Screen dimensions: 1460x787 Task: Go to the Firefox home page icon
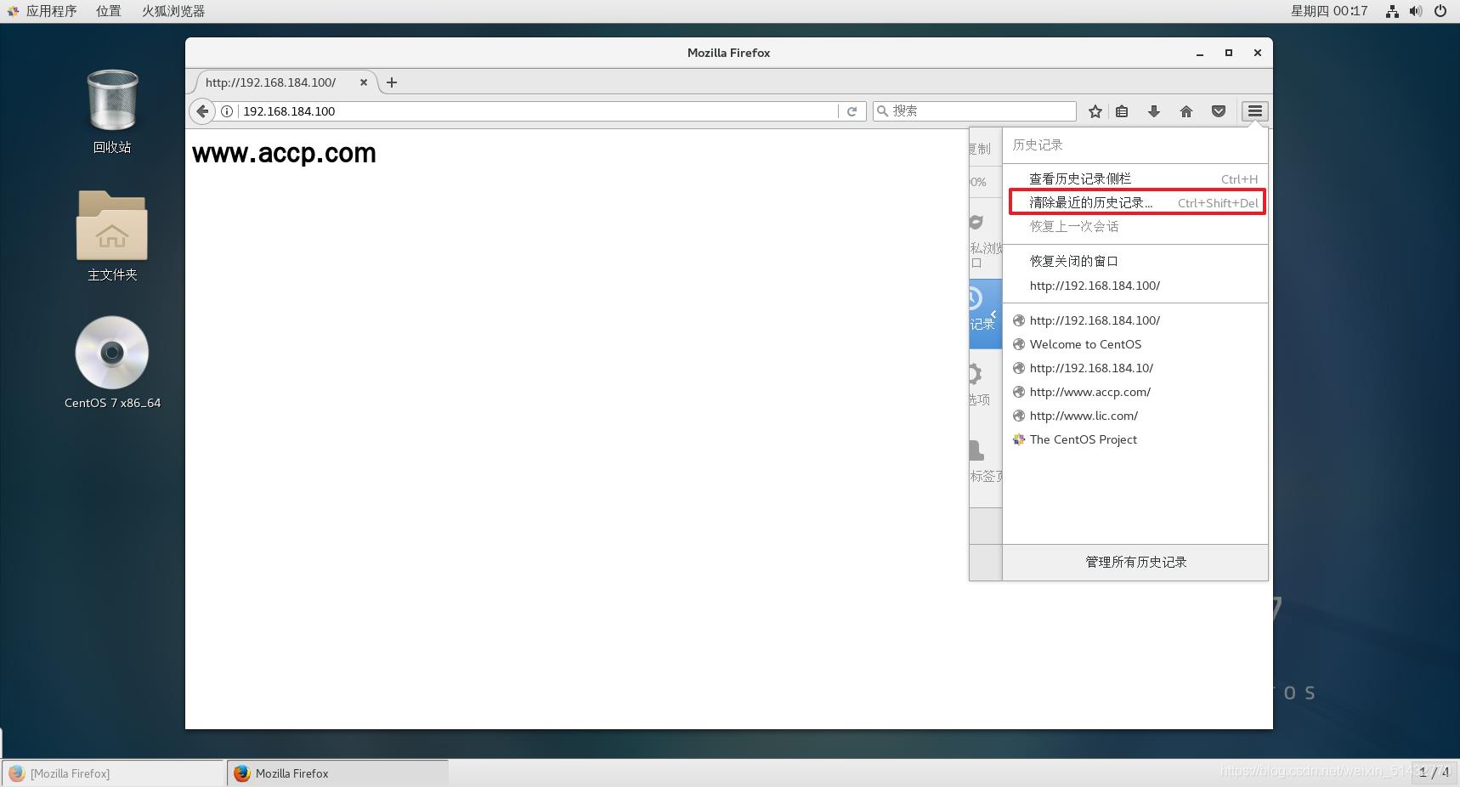click(x=1186, y=111)
